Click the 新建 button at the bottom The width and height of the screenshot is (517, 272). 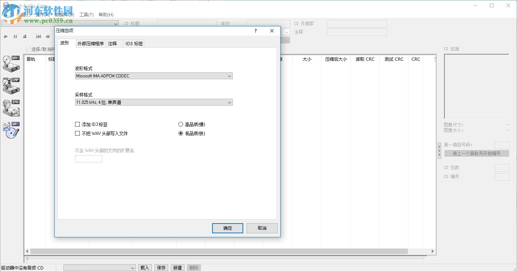(x=177, y=267)
